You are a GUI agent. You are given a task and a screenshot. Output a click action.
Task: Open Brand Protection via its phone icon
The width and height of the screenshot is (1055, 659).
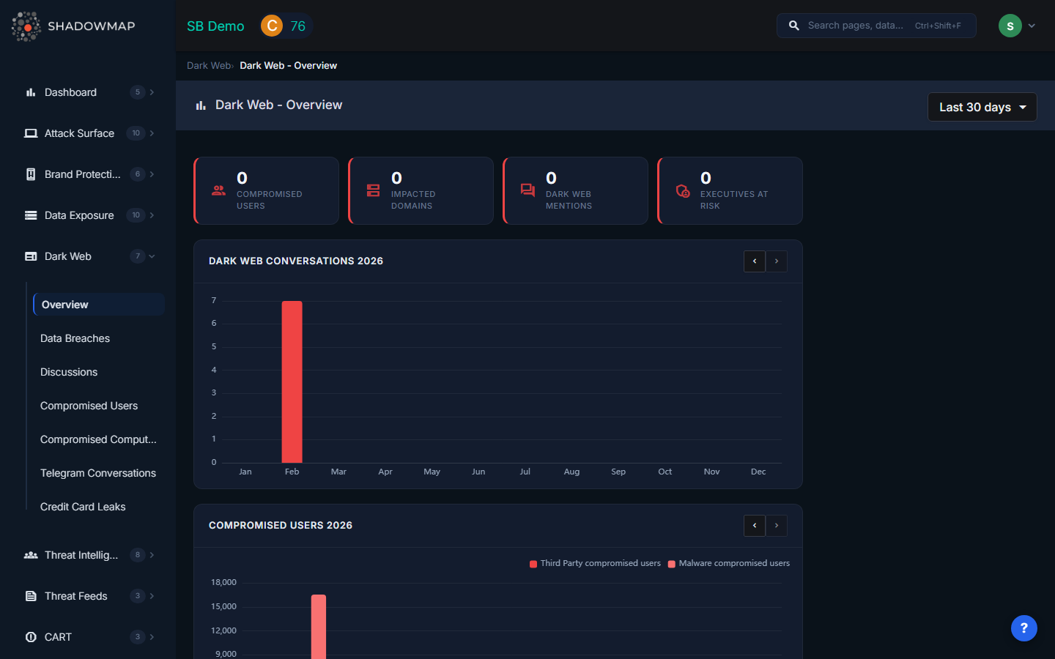30,174
